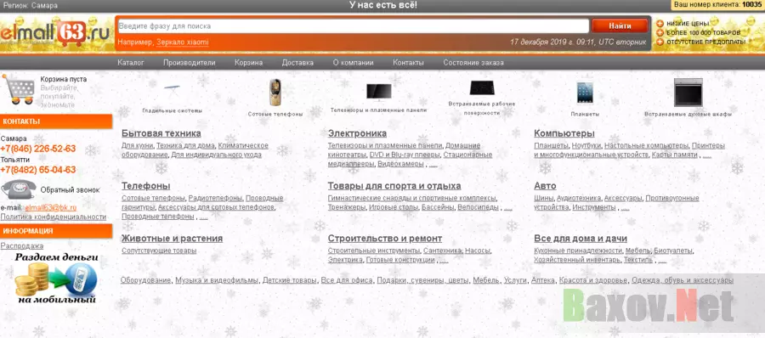765x338 pixels.
Task: Open the TVs and plasma panels image
Action: click(x=378, y=91)
